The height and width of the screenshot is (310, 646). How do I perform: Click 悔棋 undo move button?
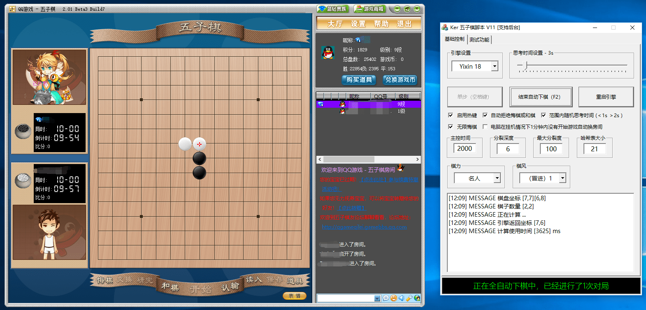pos(105,280)
